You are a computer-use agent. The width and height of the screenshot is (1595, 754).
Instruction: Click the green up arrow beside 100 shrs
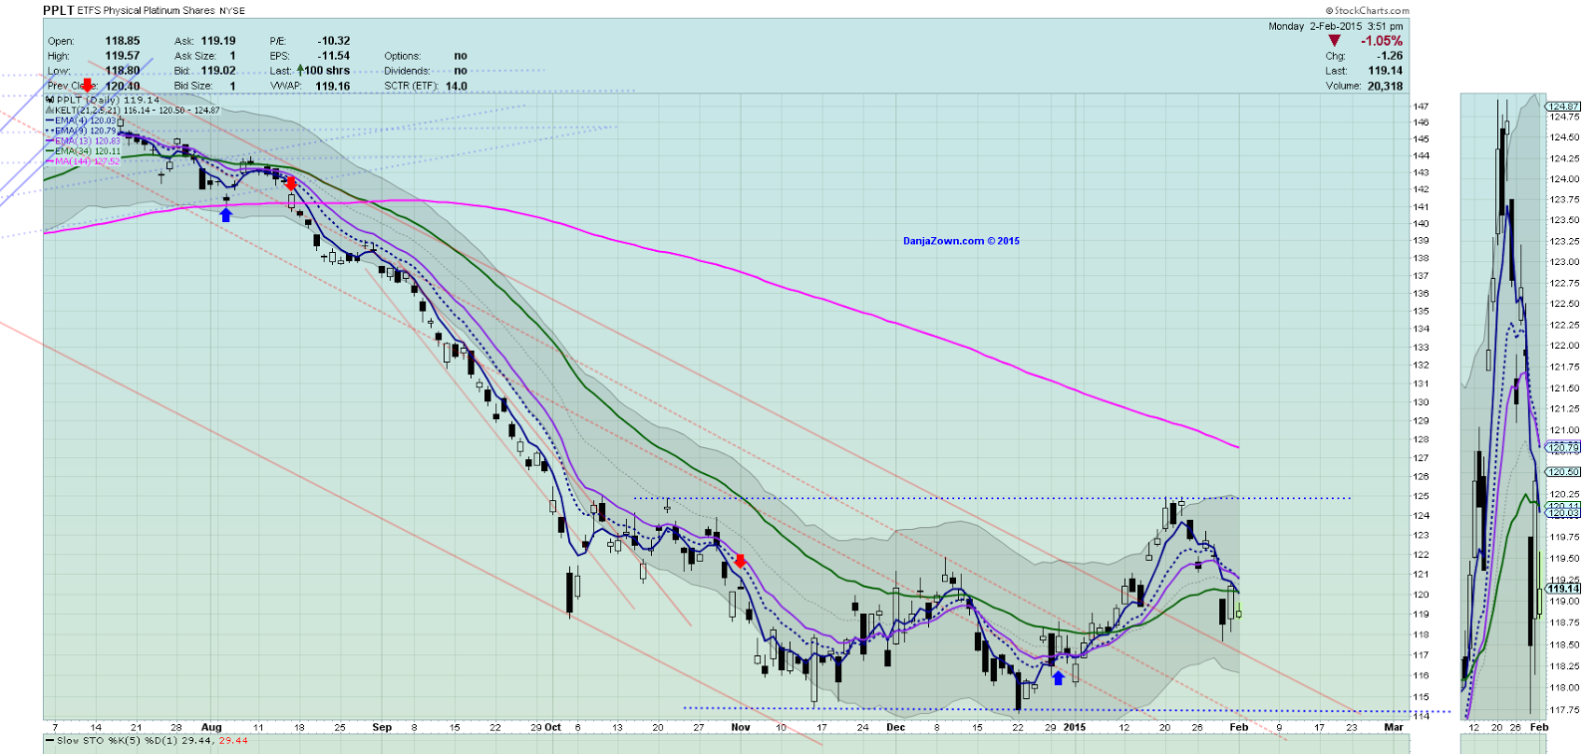click(x=300, y=71)
